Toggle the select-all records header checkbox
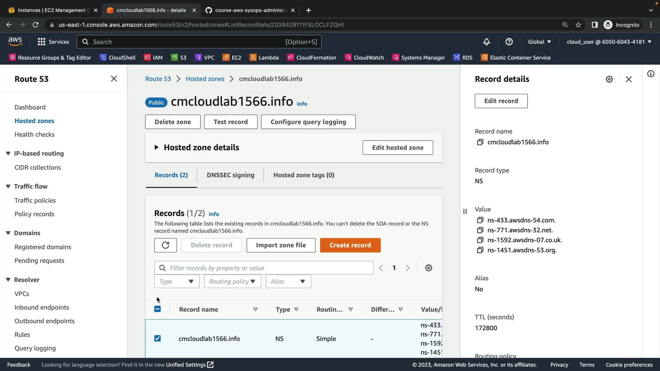This screenshot has height=371, width=660. (x=157, y=309)
